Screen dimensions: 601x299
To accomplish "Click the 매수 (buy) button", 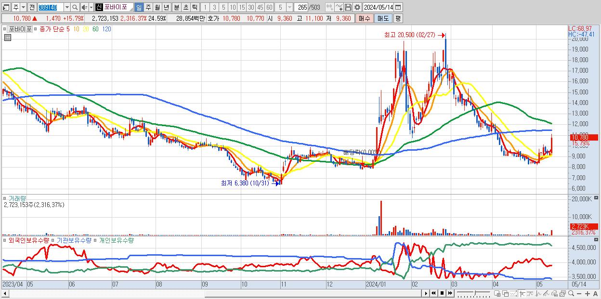I will (x=364, y=18).
